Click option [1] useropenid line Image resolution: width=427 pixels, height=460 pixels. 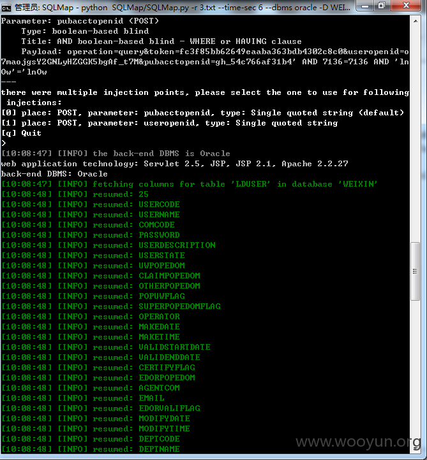pos(170,123)
